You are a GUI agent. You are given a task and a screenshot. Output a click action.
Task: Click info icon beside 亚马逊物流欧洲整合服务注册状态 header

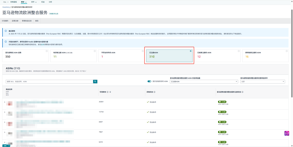[242, 92]
